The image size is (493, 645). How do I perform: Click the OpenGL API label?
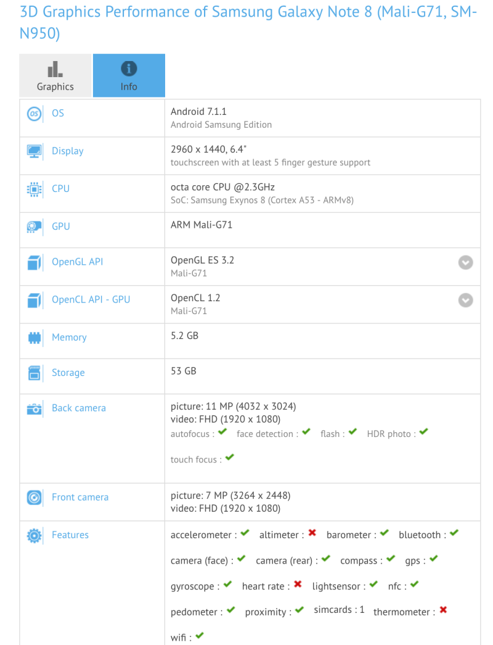coord(77,262)
